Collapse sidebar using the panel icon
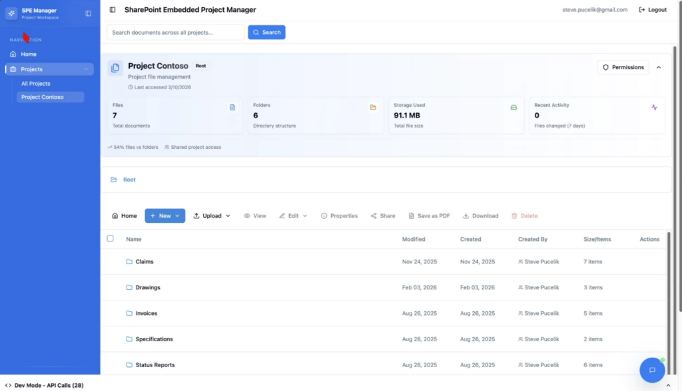 coord(89,13)
